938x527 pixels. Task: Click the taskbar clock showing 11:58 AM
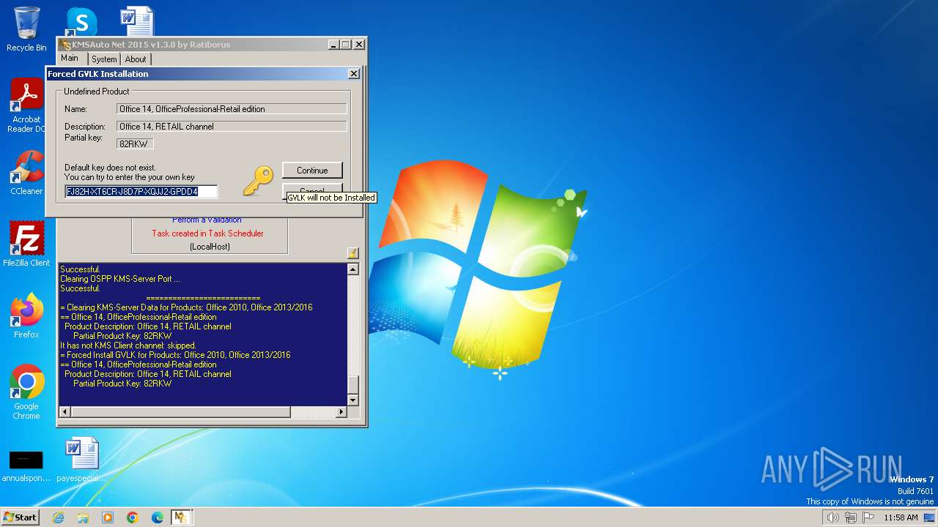(901, 517)
